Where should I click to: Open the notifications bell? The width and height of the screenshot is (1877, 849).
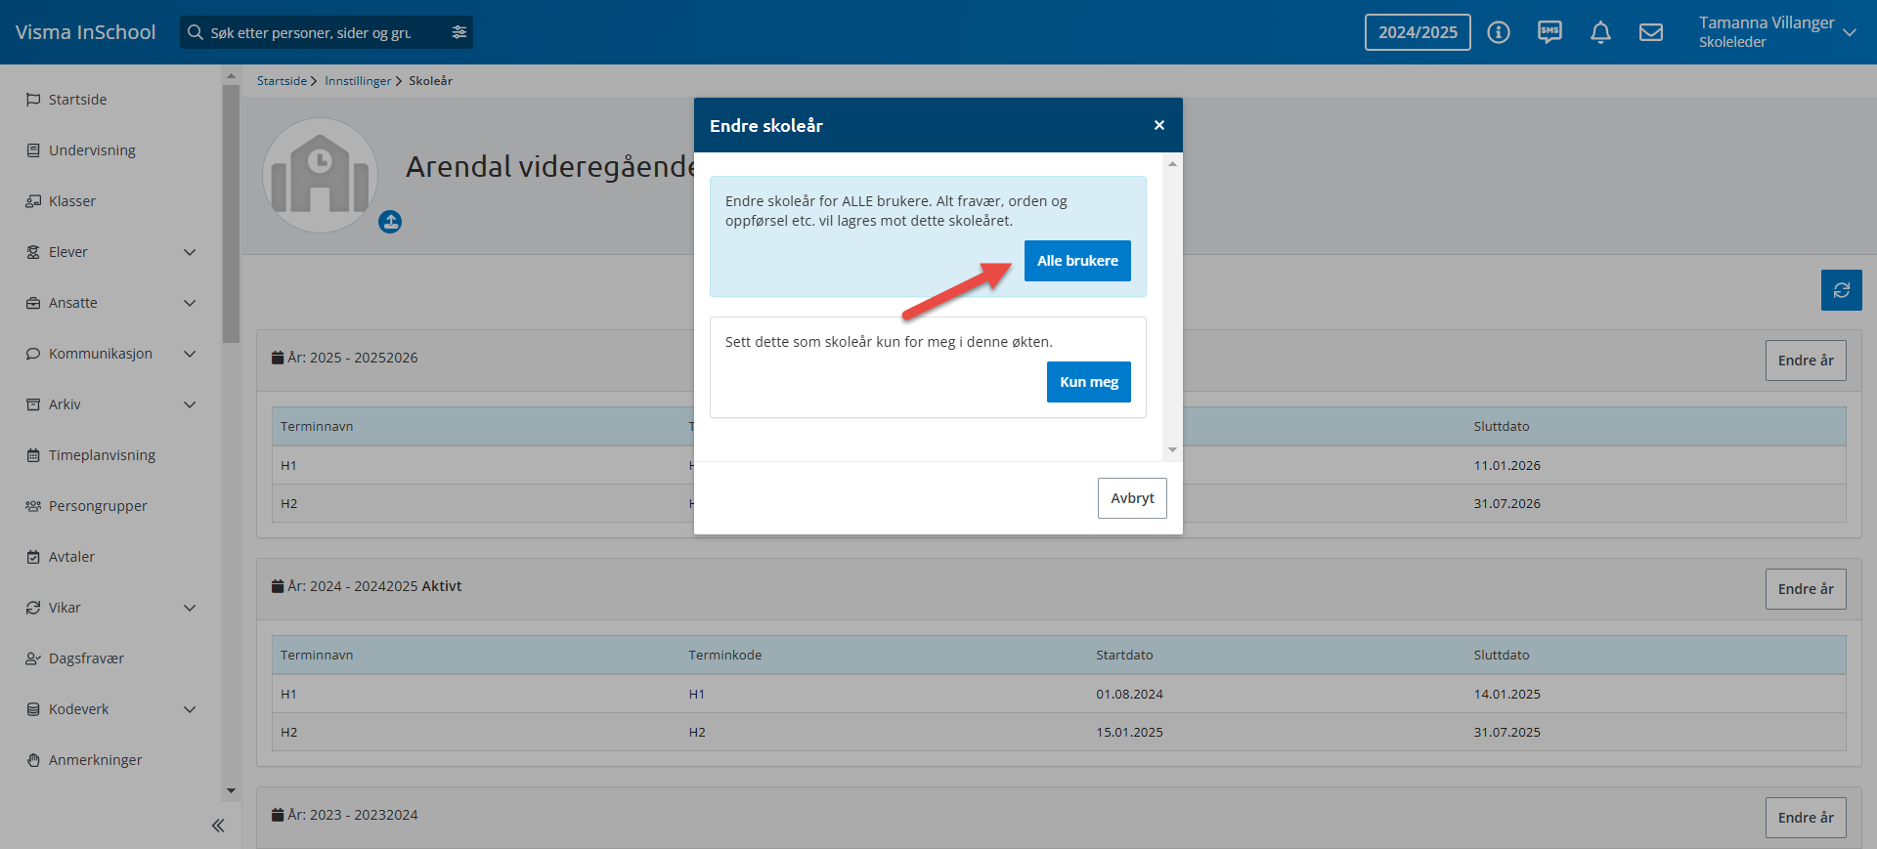[1600, 32]
